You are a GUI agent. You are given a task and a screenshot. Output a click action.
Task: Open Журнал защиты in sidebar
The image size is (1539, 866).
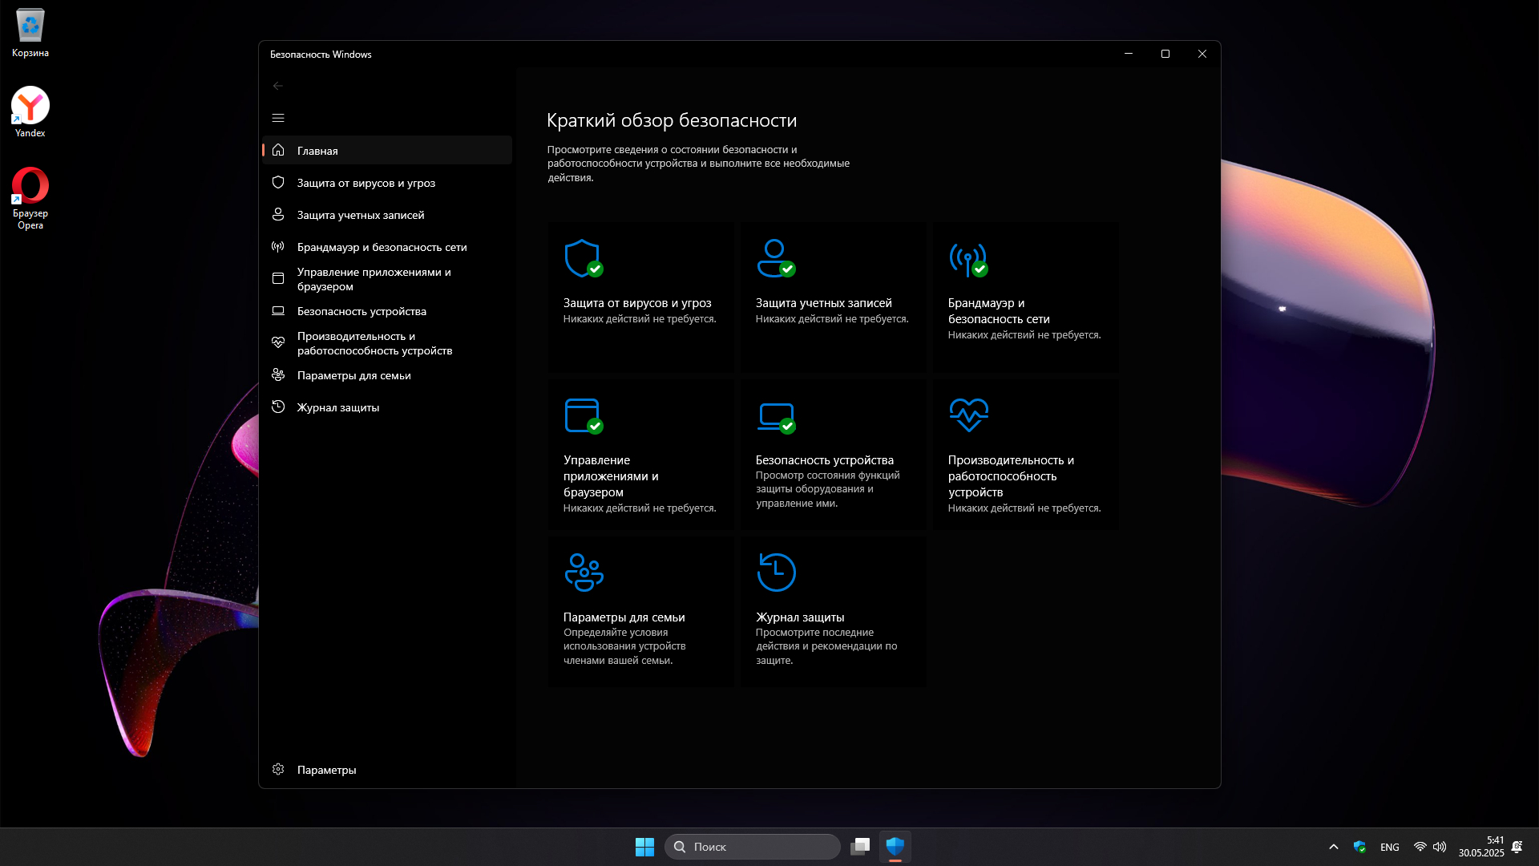337,407
